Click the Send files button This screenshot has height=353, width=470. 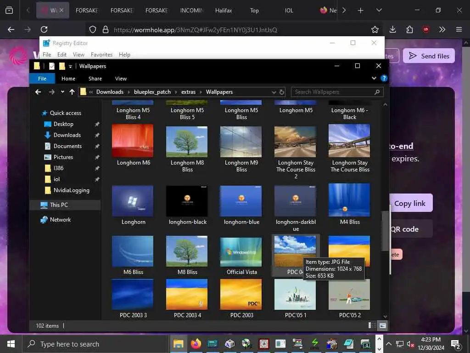429,56
